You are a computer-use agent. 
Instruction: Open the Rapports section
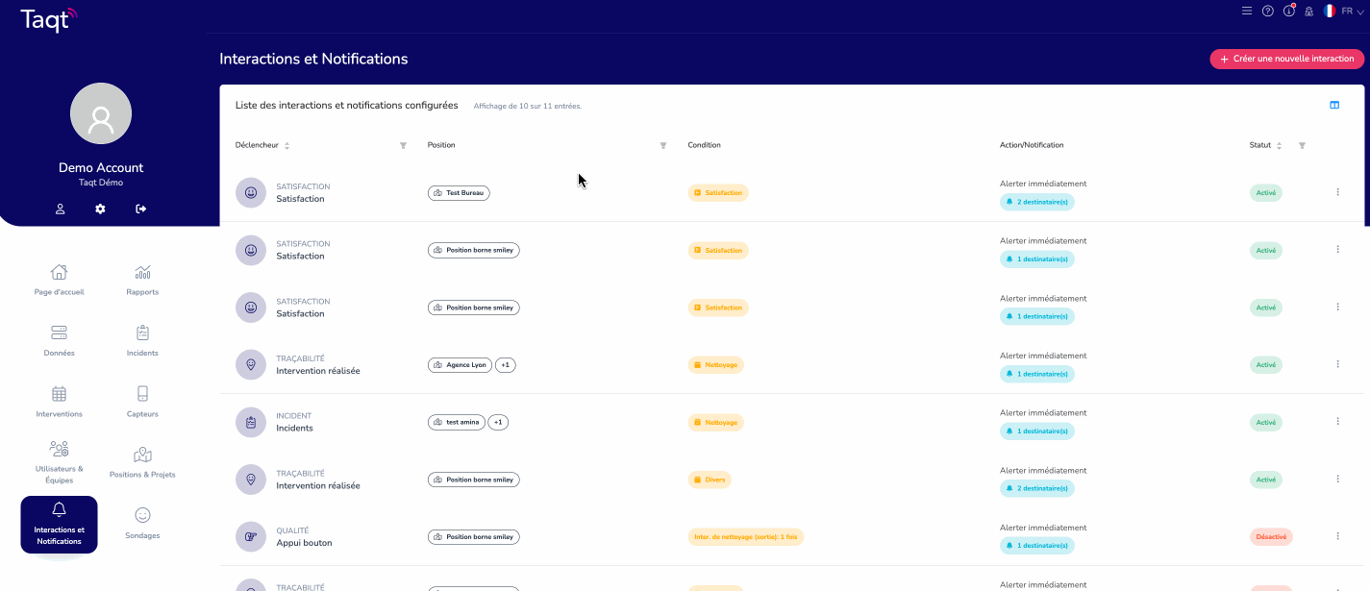point(142,280)
